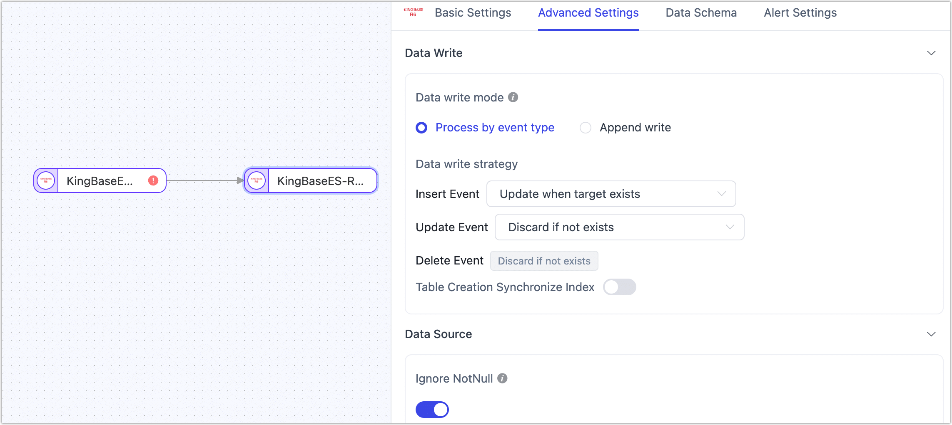Enable Table Creation Synchronize Index
The width and height of the screenshot is (952, 425).
620,287
